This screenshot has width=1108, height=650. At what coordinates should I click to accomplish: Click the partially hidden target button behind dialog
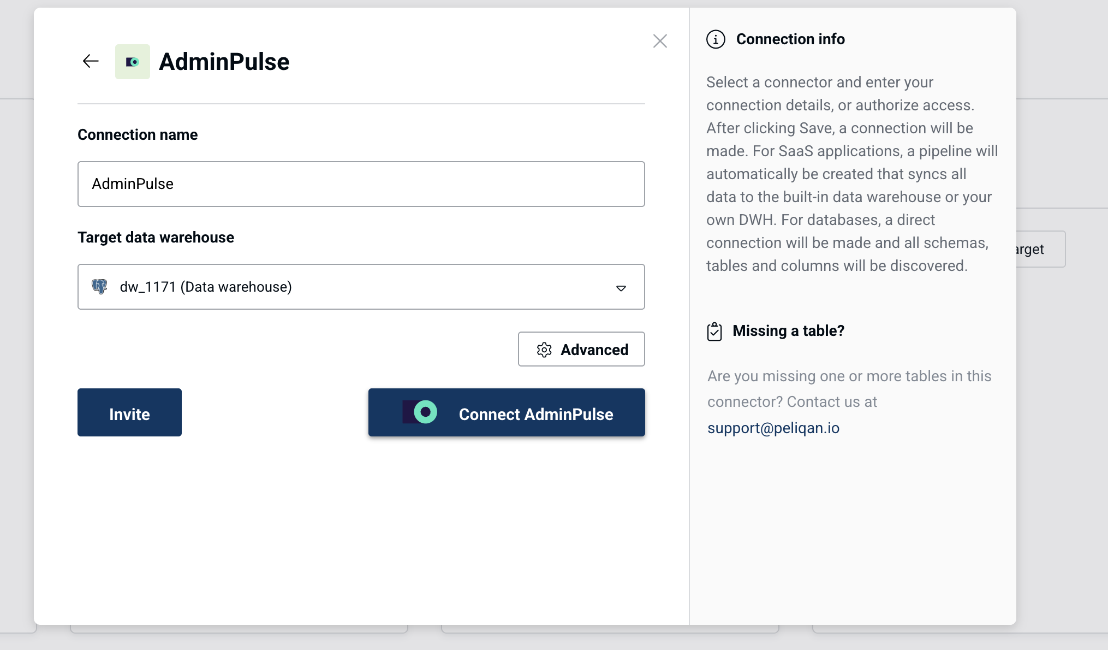[x=1040, y=249]
